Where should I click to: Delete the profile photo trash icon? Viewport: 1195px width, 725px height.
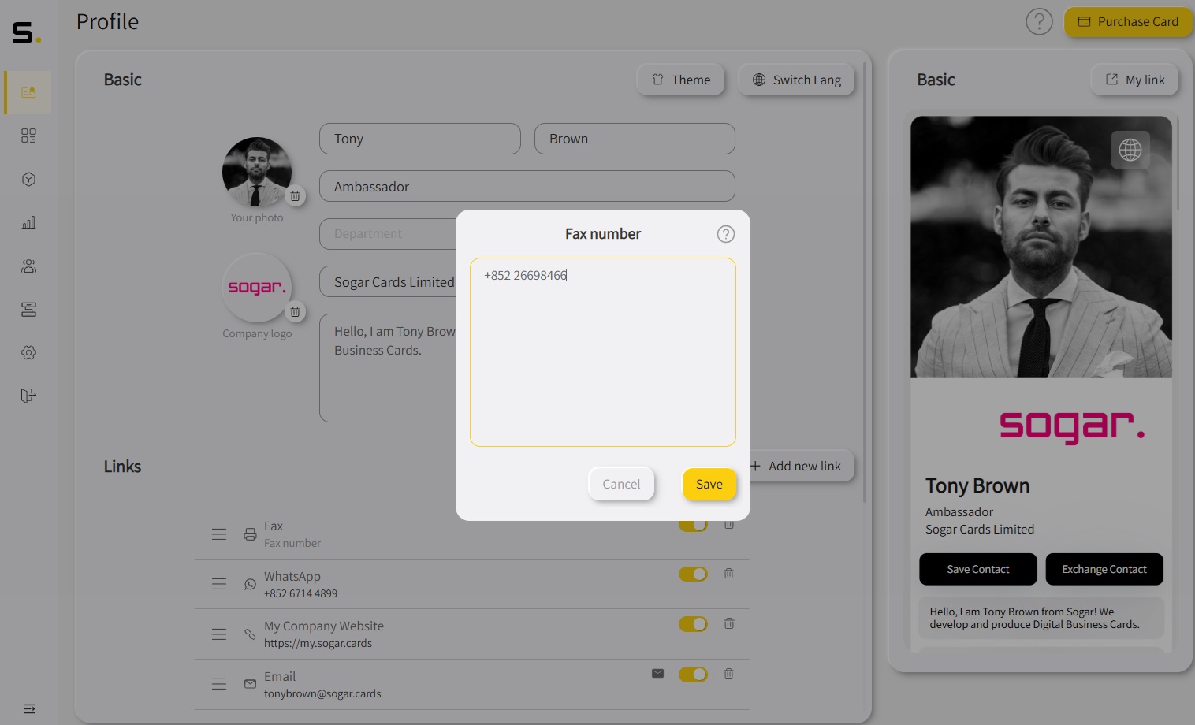pos(295,196)
